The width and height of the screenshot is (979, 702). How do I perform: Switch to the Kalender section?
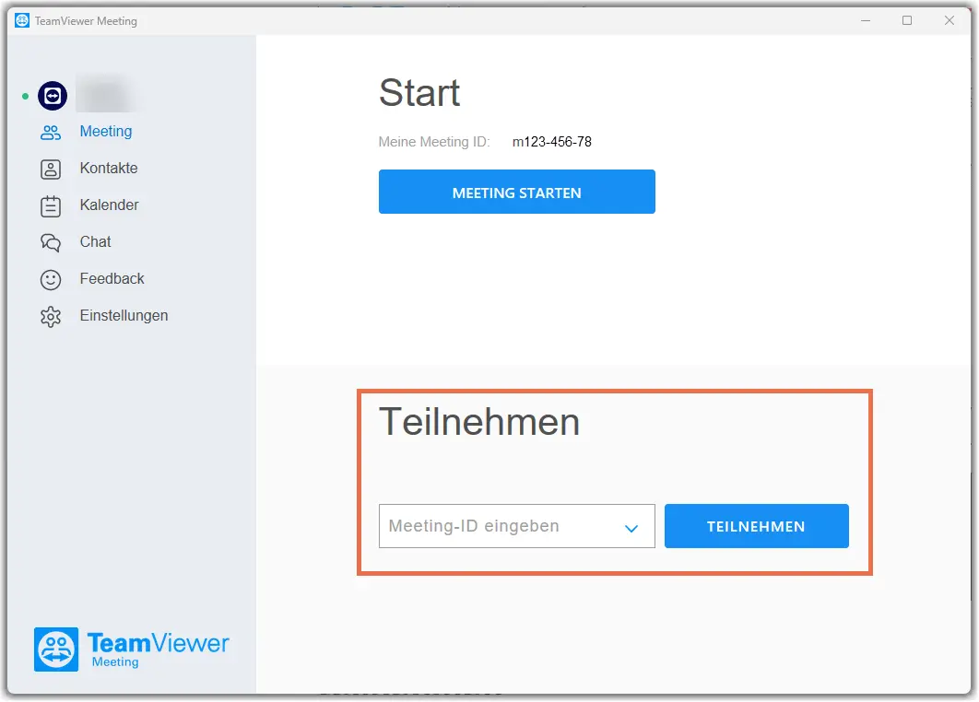coord(110,205)
